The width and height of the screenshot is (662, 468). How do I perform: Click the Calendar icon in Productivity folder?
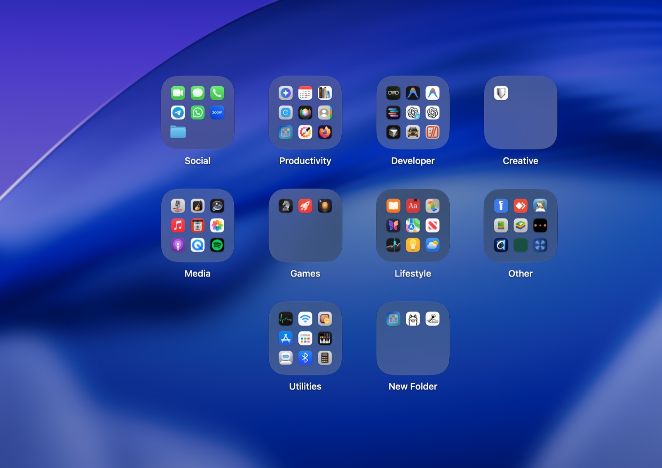click(x=305, y=93)
